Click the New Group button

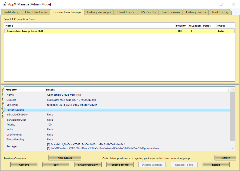point(65,158)
